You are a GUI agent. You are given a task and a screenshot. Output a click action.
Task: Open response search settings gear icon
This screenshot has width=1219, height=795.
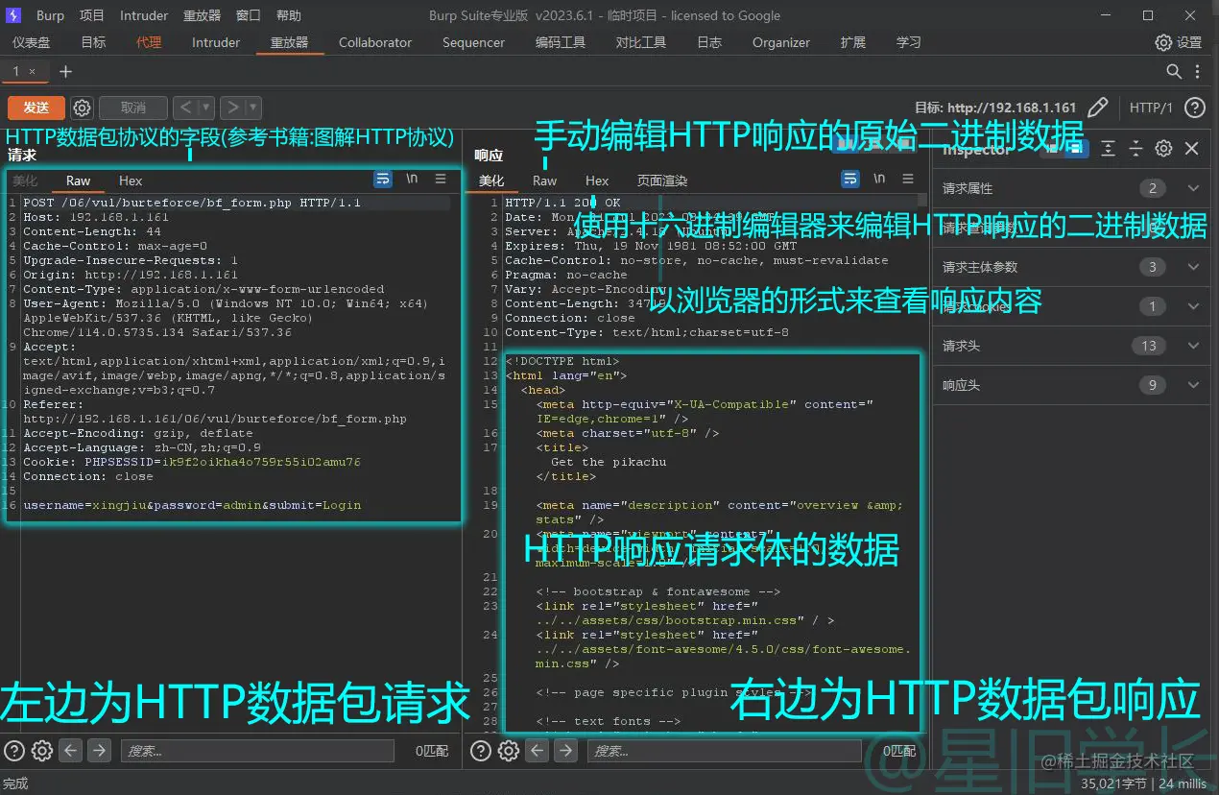coord(510,751)
